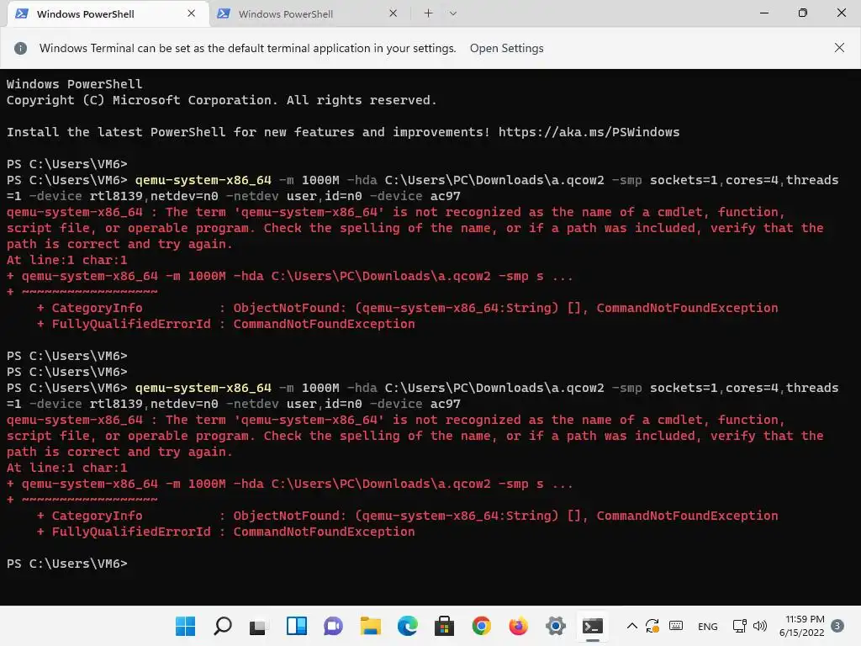Viewport: 861px width, 646px height.
Task: Open the Widgets panel icon
Action: pyautogui.click(x=297, y=626)
